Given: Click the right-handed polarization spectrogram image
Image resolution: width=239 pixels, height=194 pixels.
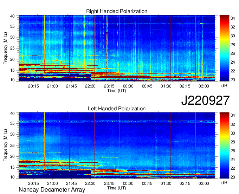Looking at the screenshot, I should coord(117,48).
